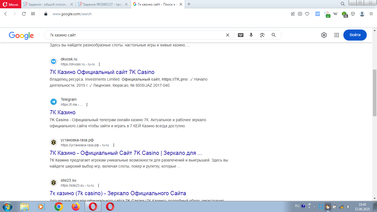The height and width of the screenshot is (212, 377).
Task: Open the Opera Меню button
Action: tap(10, 4)
